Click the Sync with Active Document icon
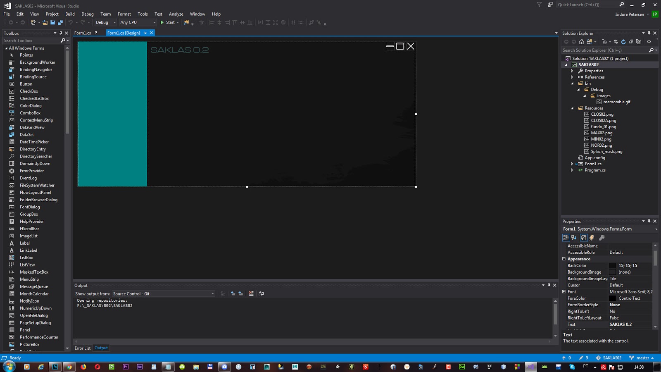661x372 pixels. (616, 42)
